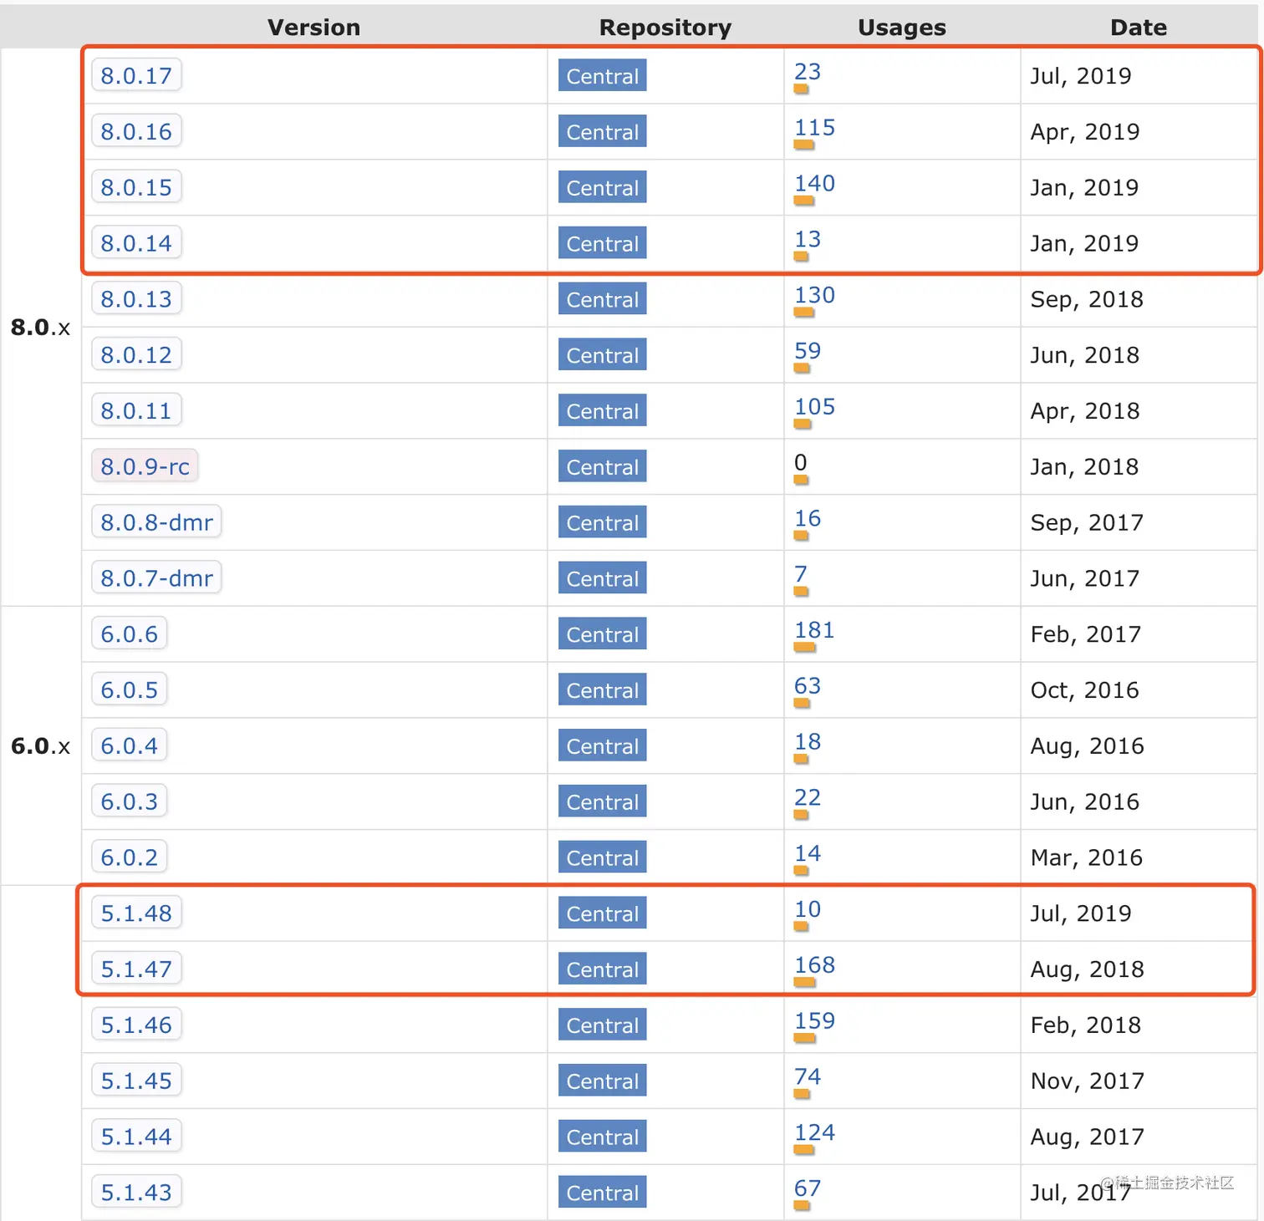Open version 6.0.6 link

[x=130, y=634]
